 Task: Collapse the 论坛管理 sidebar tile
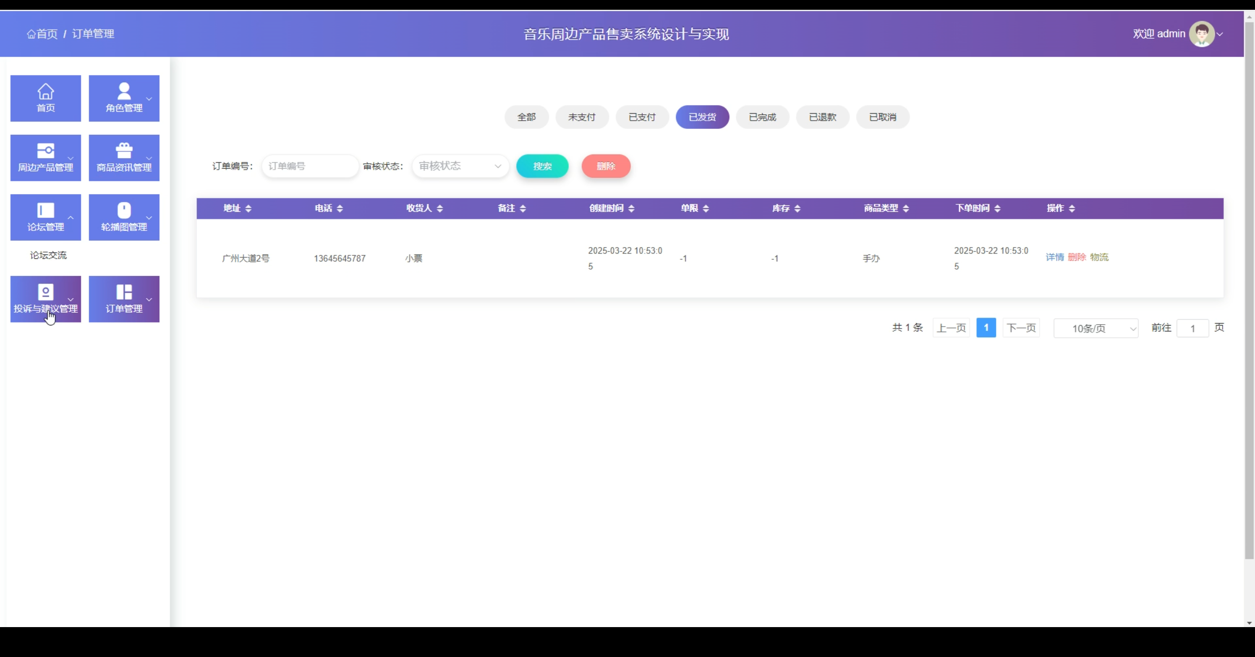coord(46,217)
